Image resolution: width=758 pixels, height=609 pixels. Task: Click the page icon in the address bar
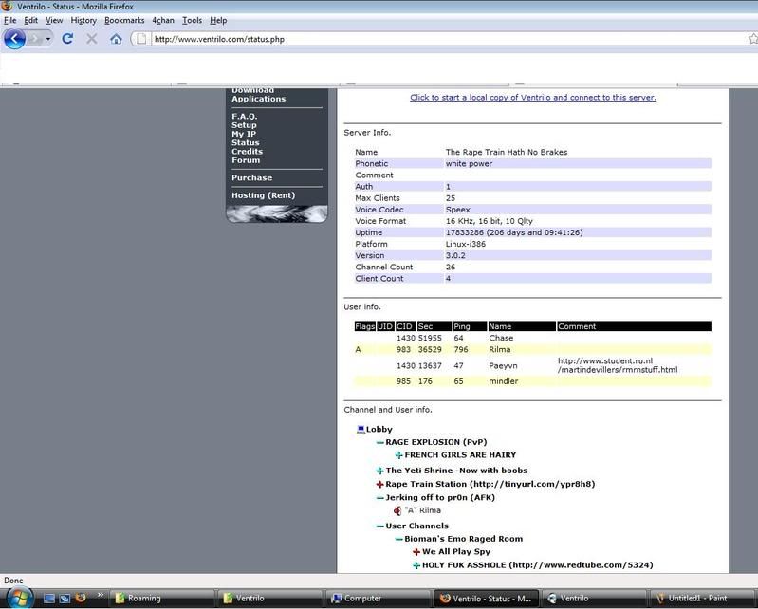click(141, 39)
